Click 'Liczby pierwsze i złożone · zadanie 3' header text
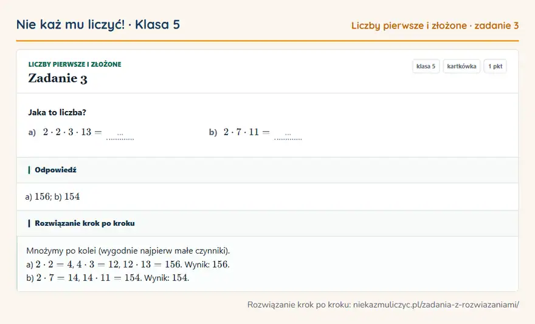This screenshot has height=324, width=535. (435, 25)
